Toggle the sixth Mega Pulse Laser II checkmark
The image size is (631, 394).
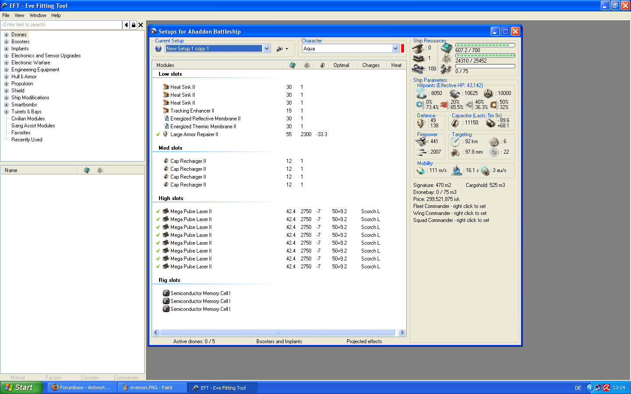(x=158, y=251)
